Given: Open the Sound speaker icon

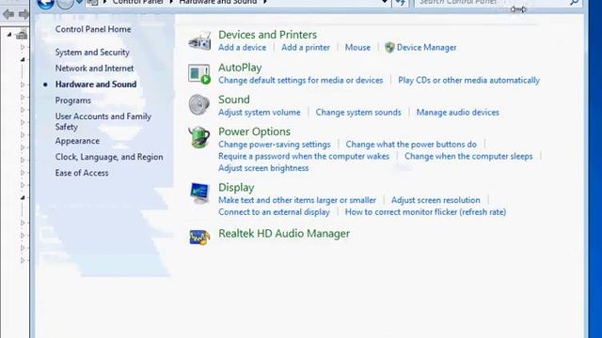Looking at the screenshot, I should [x=199, y=104].
